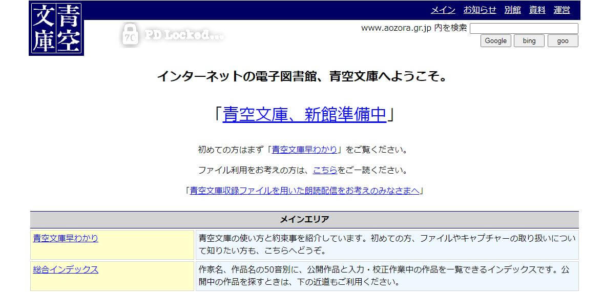Open the 青空文庫、新館準備中 headline link

(304, 114)
